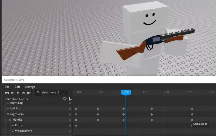This screenshot has height=136, width=216.
Task: Select Right Arm keyframe near 1.32
Action: (192, 114)
